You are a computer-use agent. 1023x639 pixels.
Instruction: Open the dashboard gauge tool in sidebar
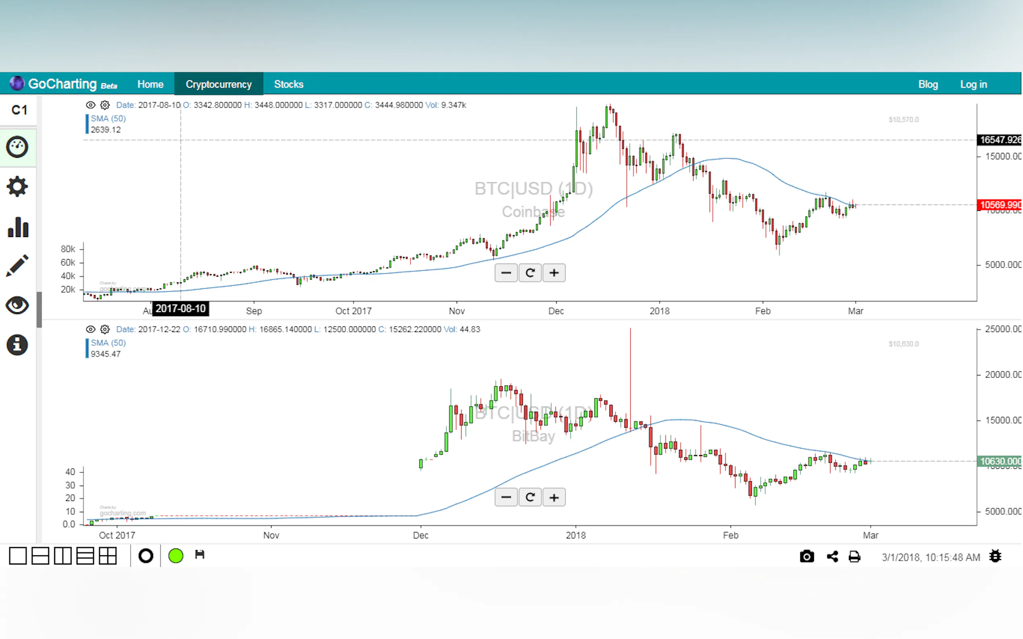coord(17,147)
